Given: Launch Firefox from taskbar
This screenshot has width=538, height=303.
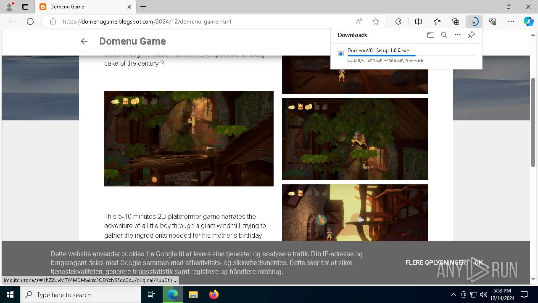Looking at the screenshot, I should [x=214, y=295].
